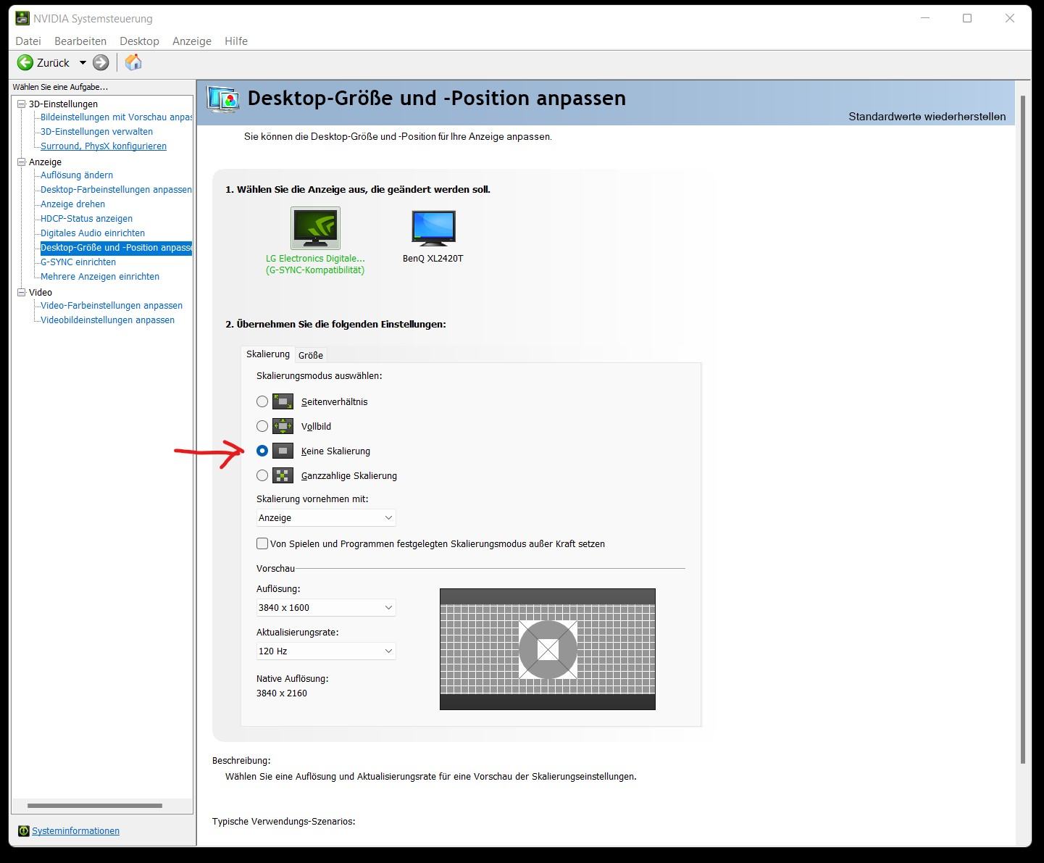
Task: Switch to the Größe tab
Action: click(x=311, y=355)
